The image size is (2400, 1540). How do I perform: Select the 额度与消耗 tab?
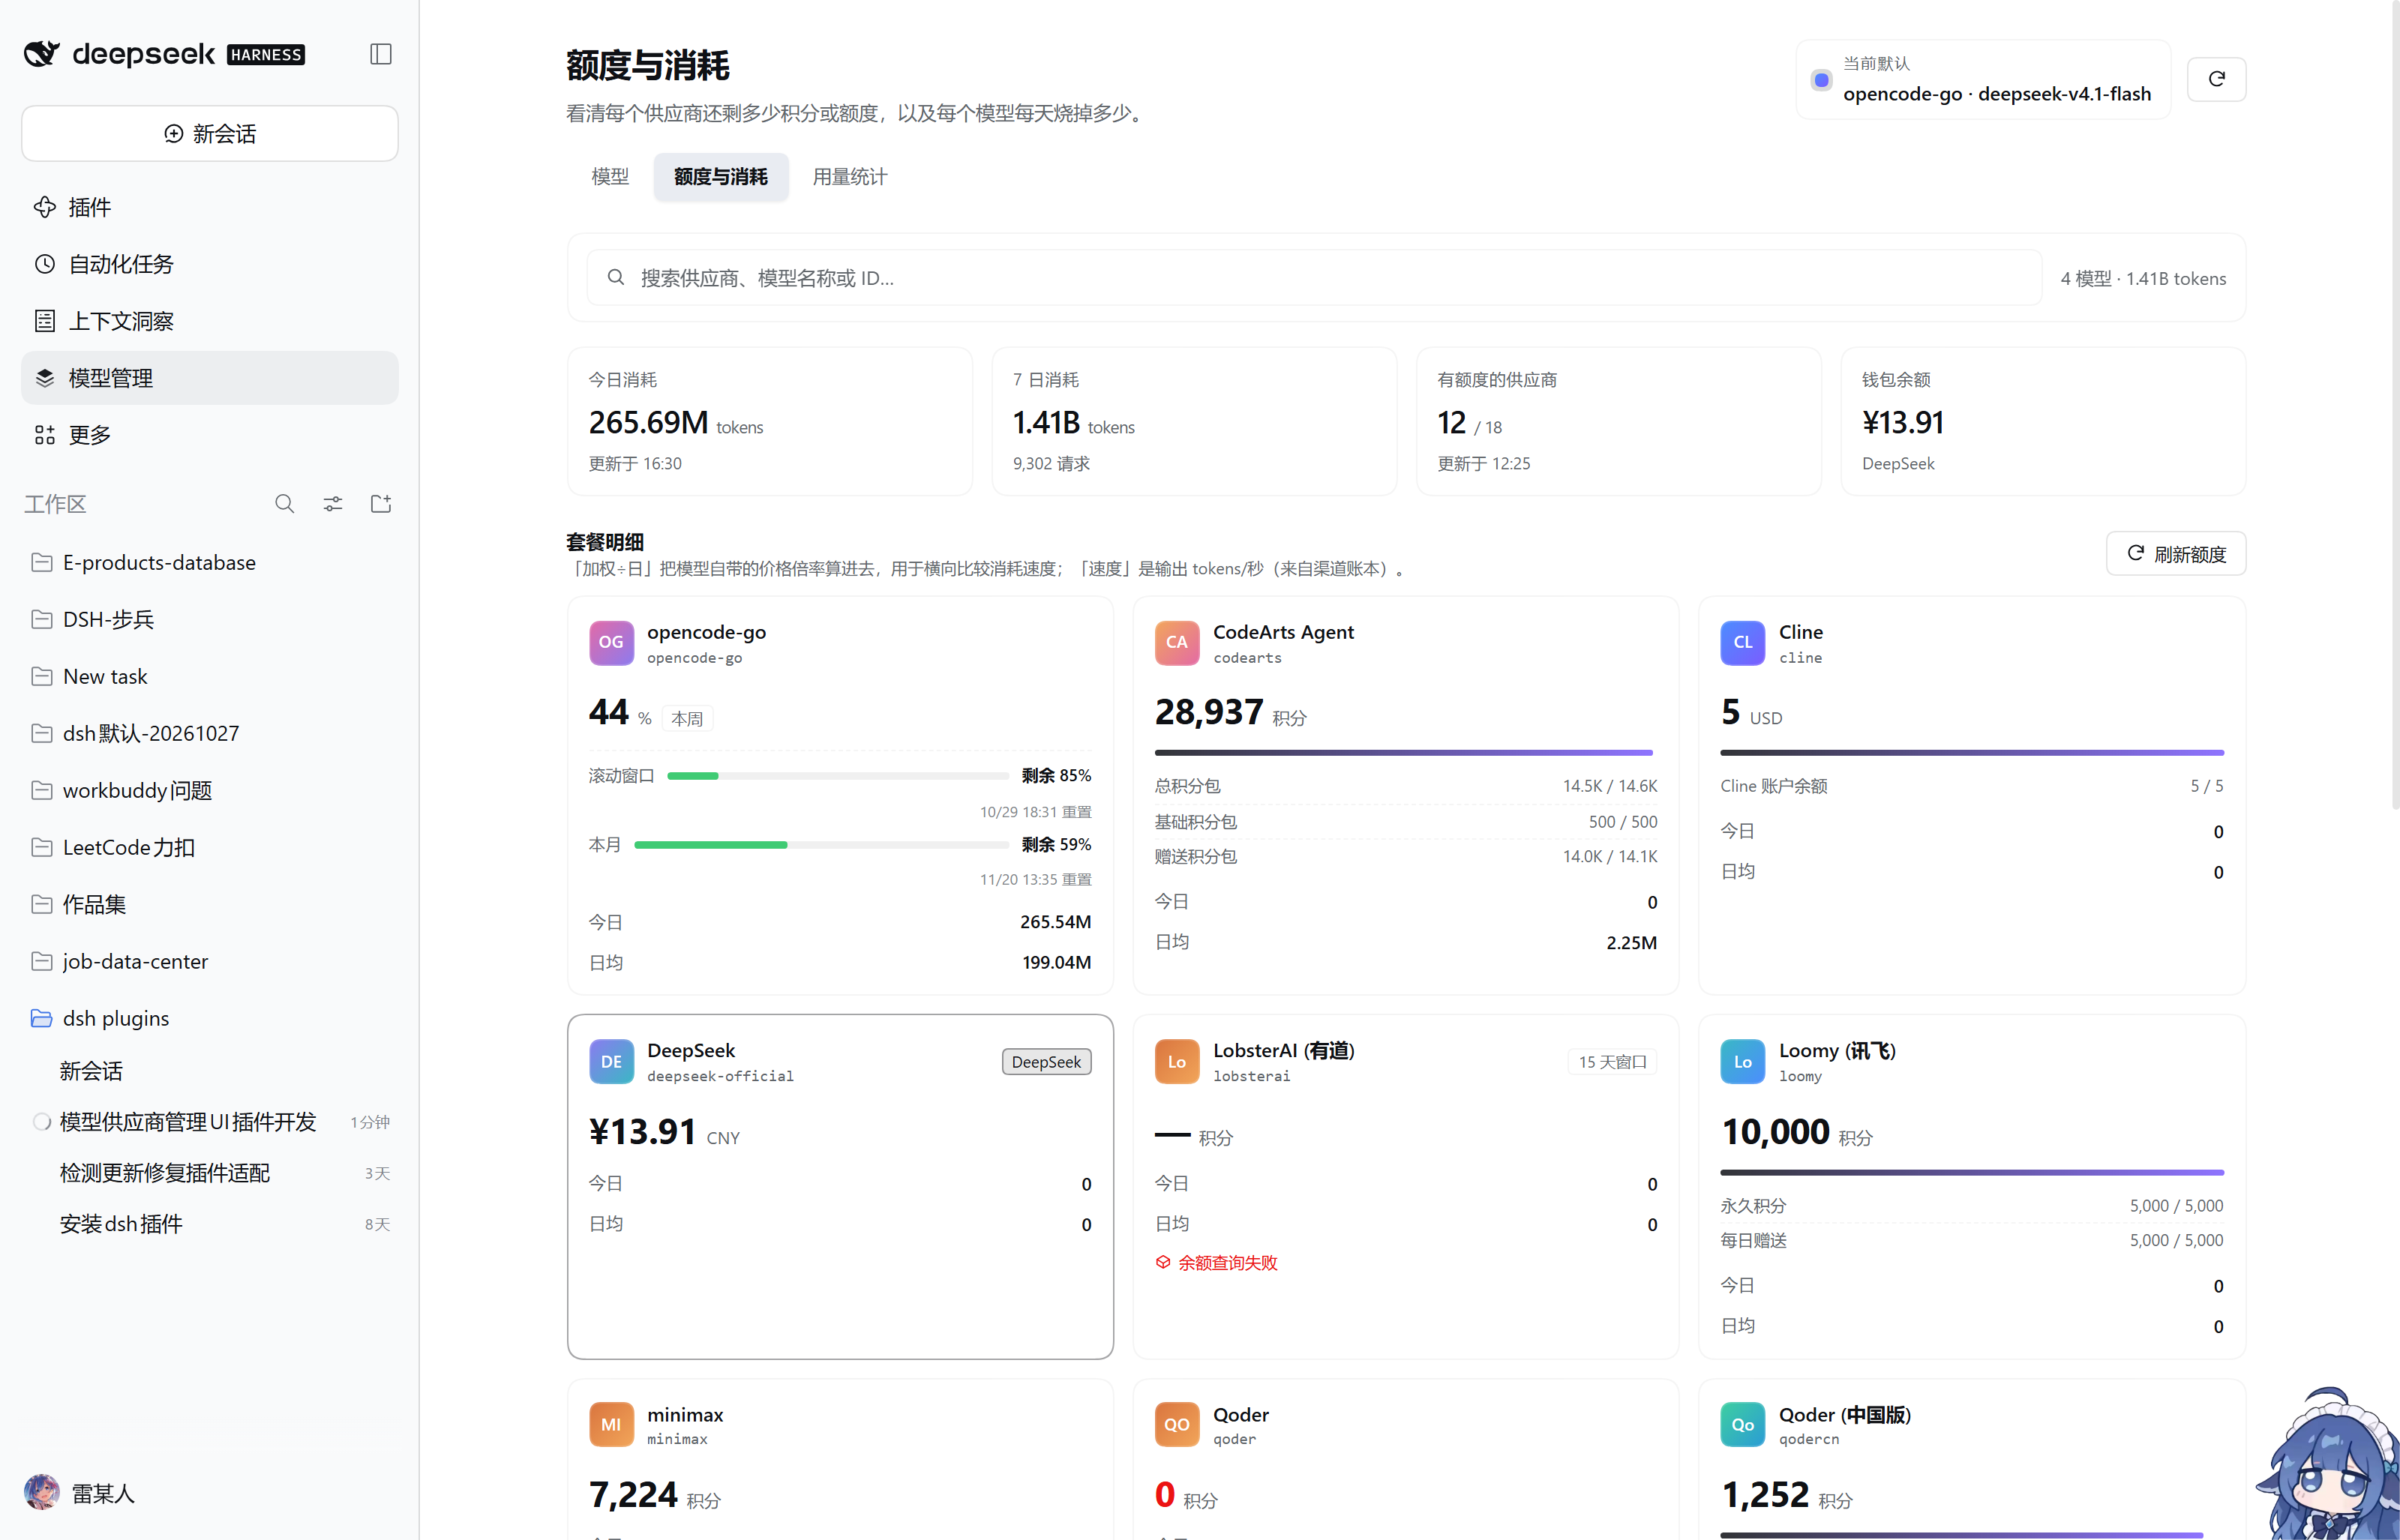[721, 177]
